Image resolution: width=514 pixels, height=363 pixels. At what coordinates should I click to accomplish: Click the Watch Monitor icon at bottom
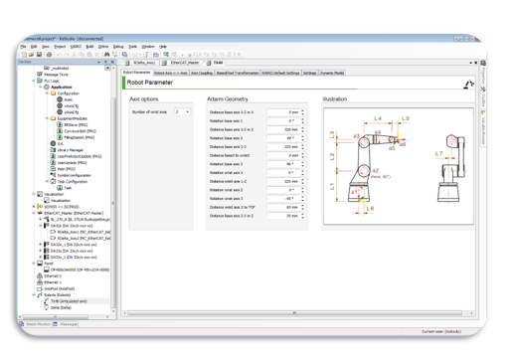pyautogui.click(x=22, y=324)
